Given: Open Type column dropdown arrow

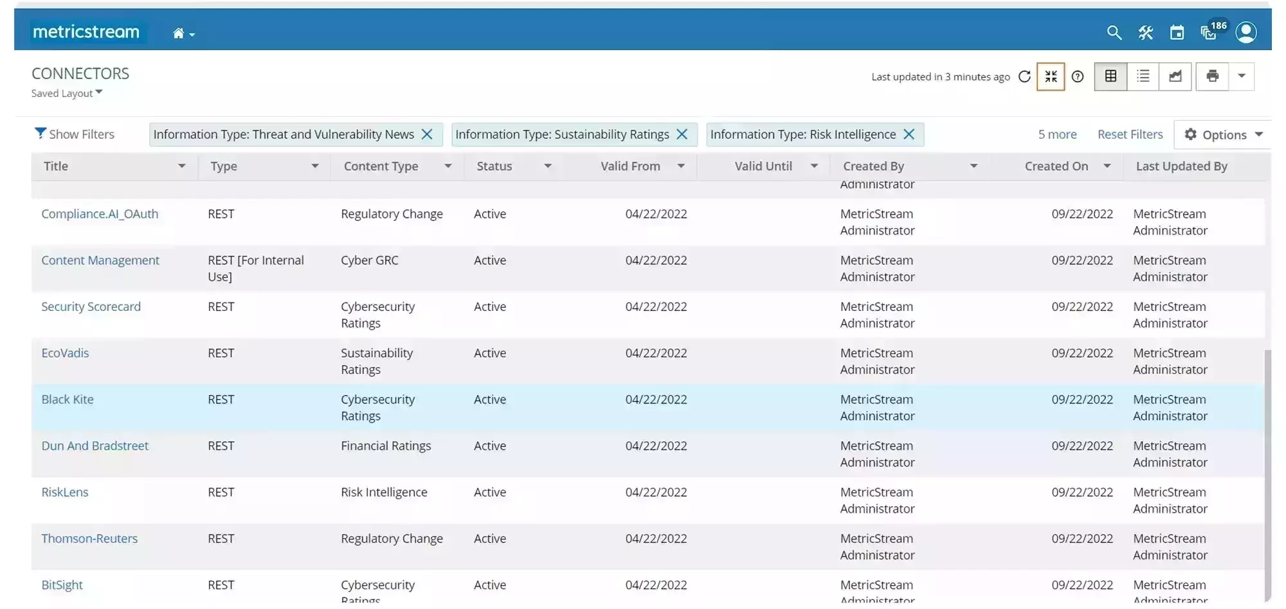Looking at the screenshot, I should (315, 166).
